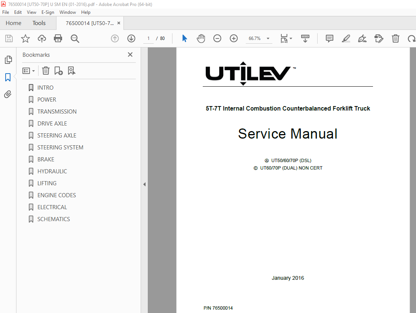
Task: Expand the fit page options arrow
Action: [x=291, y=39]
